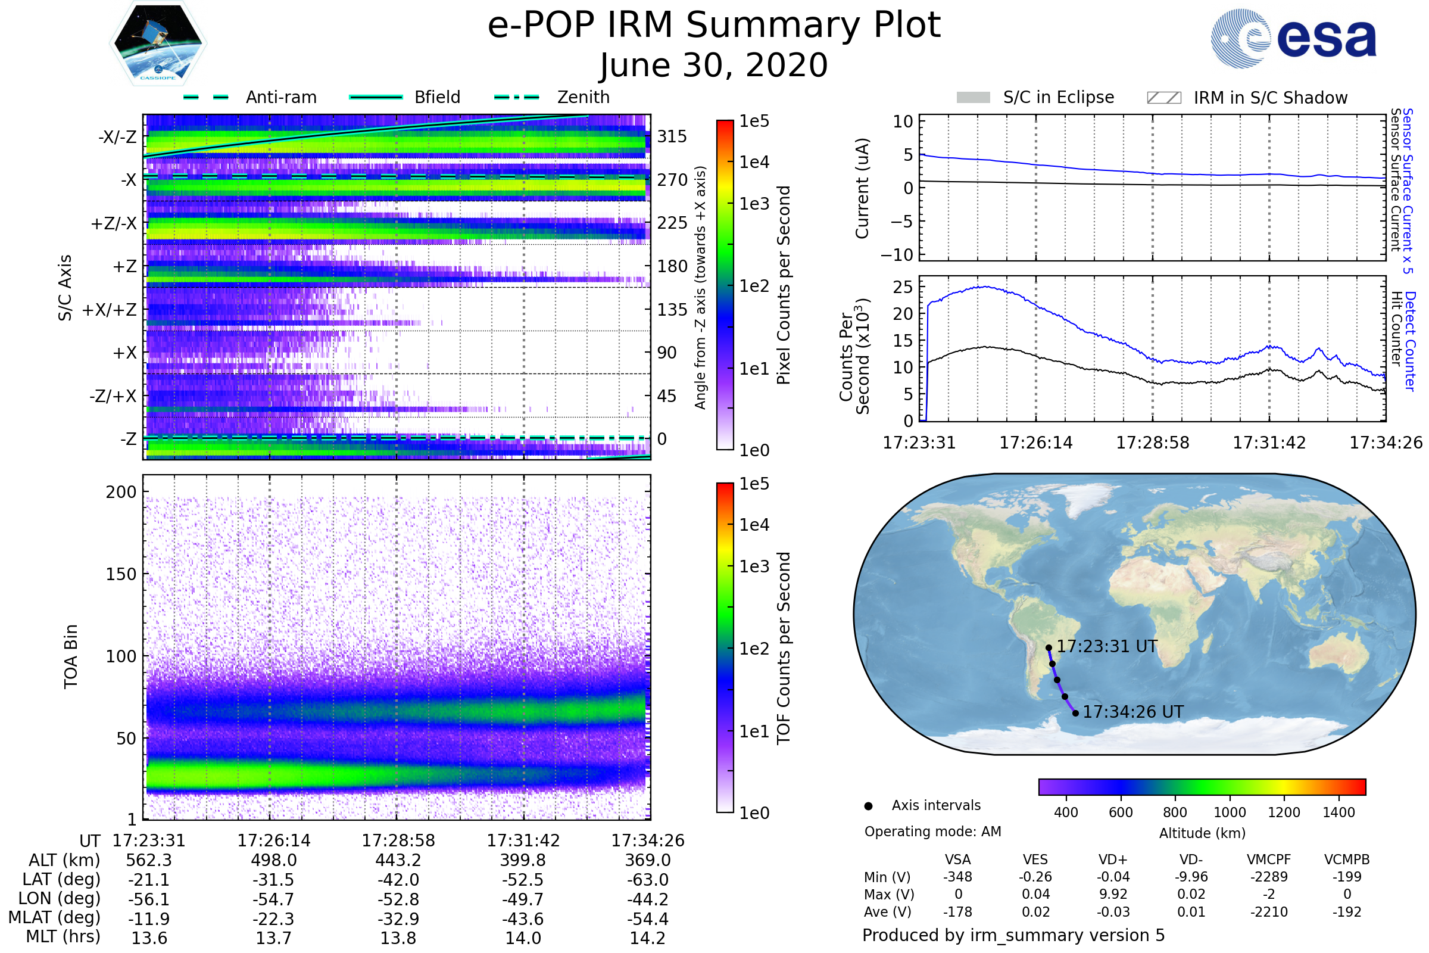Click the Operating mode: AM label

pos(932,831)
